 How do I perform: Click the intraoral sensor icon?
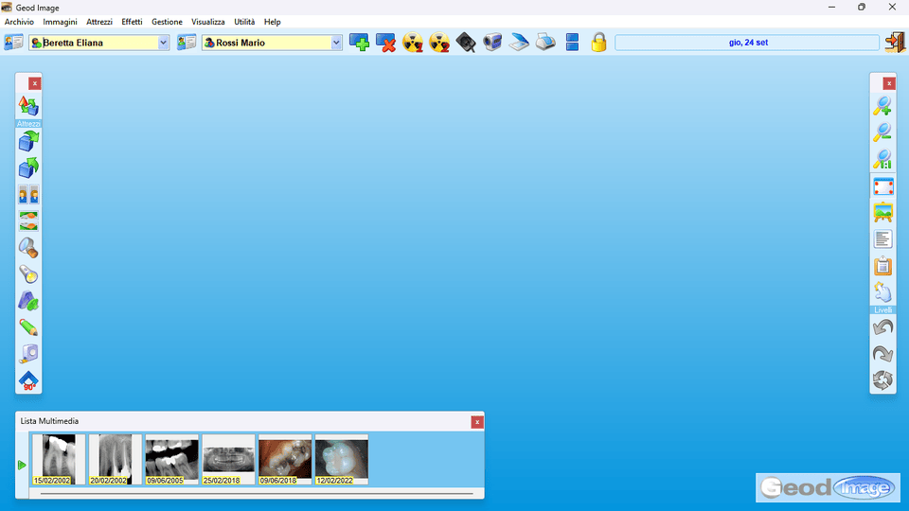(x=466, y=43)
